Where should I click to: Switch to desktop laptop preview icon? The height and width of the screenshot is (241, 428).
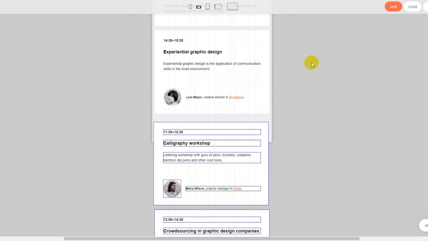(232, 7)
